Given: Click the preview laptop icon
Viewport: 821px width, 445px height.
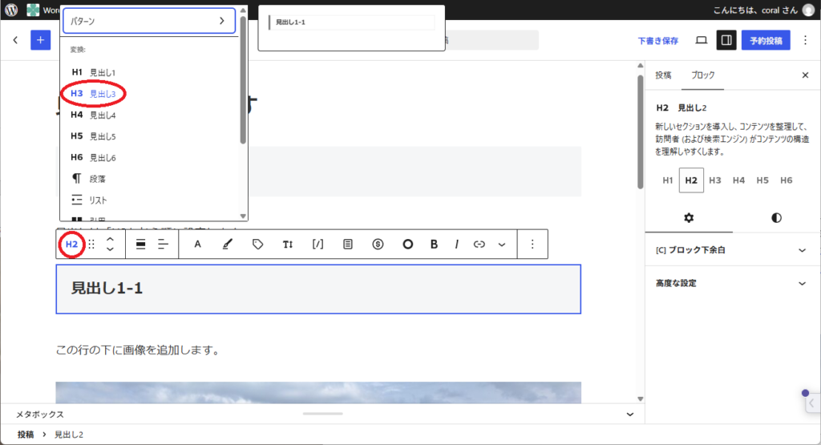Looking at the screenshot, I should point(701,40).
